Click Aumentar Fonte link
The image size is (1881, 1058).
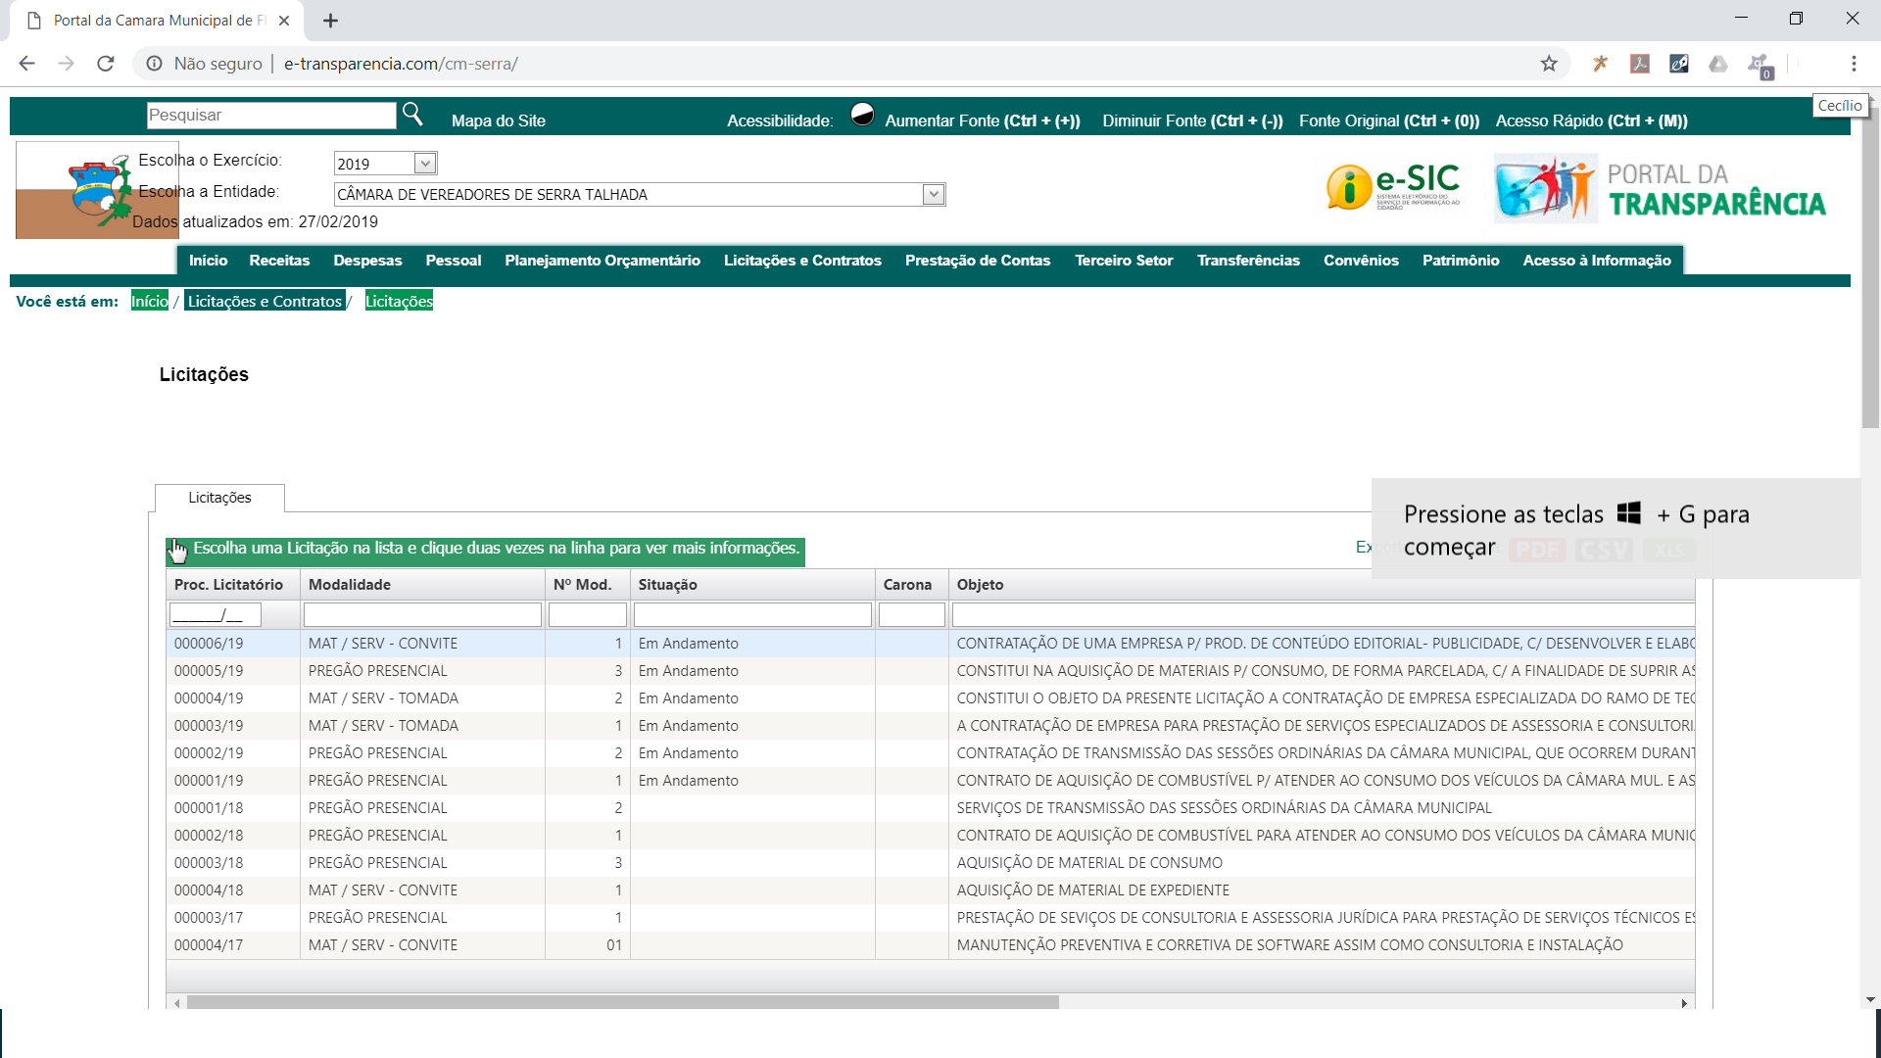coord(982,120)
